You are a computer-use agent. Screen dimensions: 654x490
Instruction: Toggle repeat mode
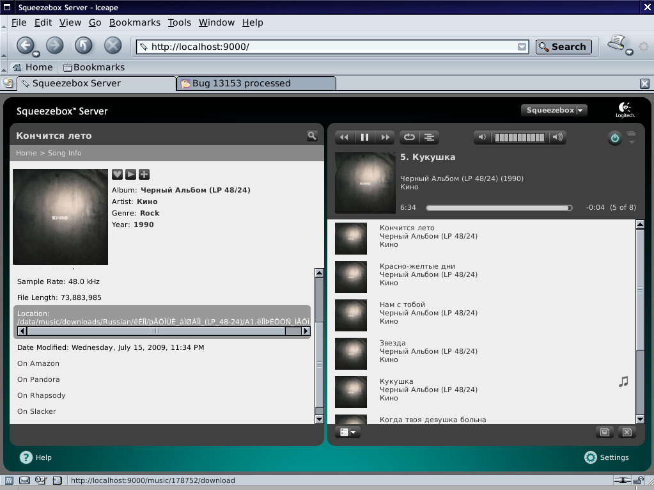pos(409,137)
